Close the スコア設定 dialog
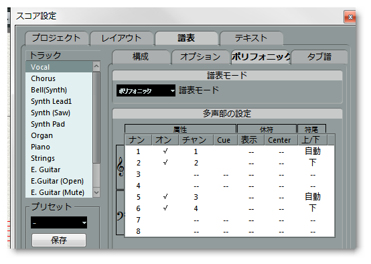Screen dimensions: 371x264 350,17
